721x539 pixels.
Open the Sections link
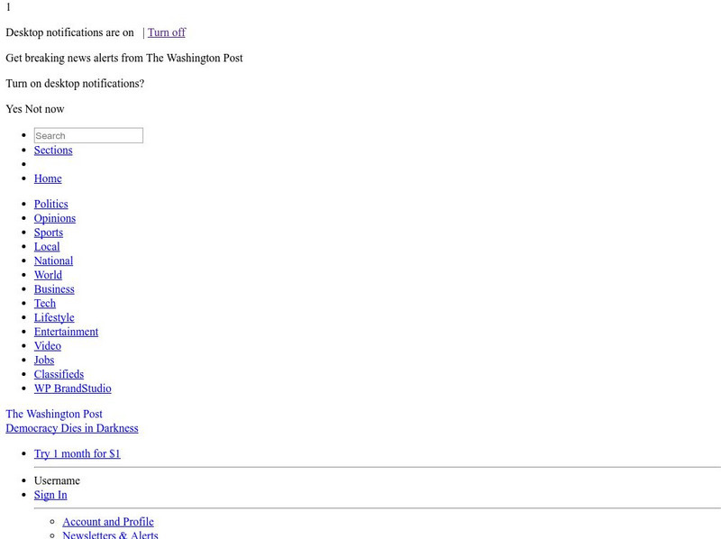click(x=53, y=151)
